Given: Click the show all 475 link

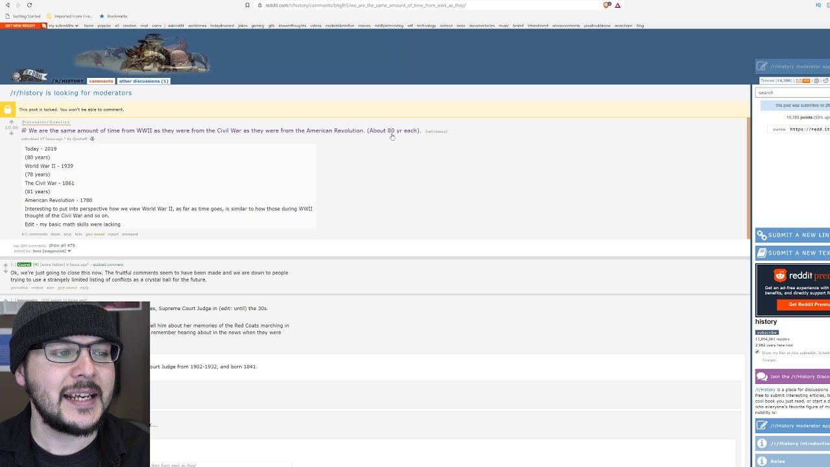Looking at the screenshot, I should coord(62,245).
